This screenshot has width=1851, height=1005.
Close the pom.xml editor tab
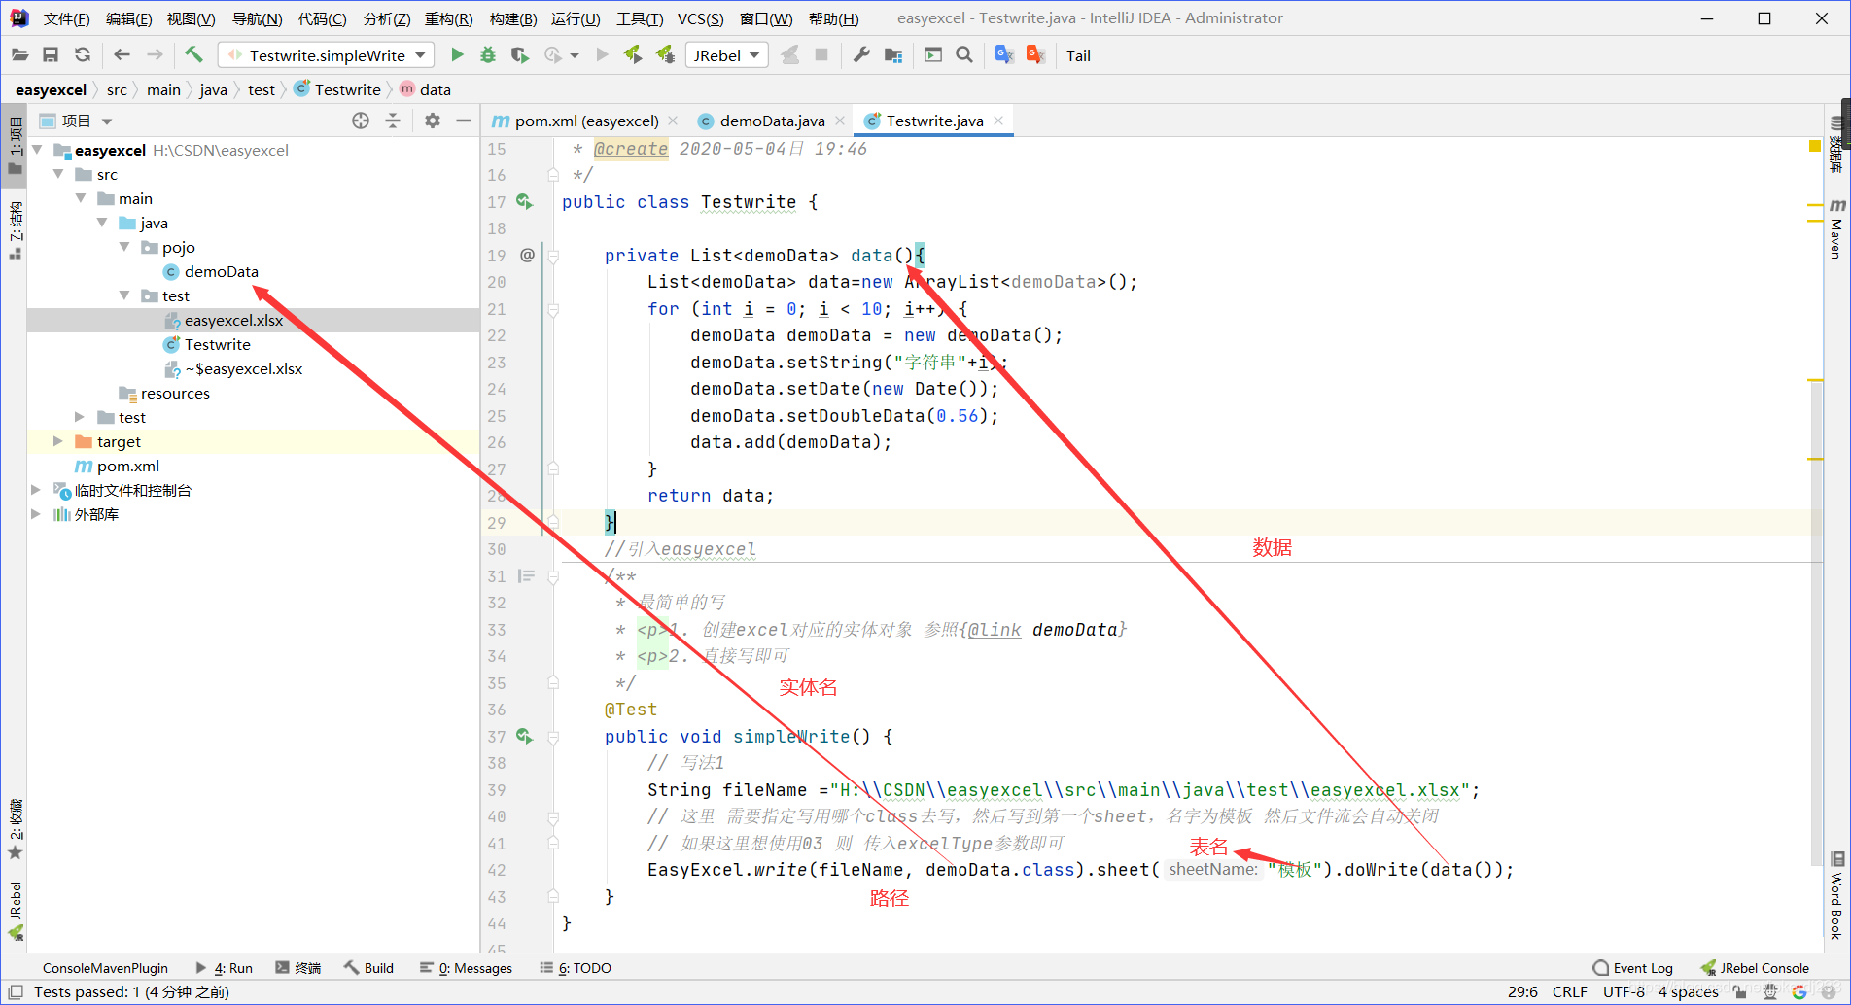click(x=672, y=121)
